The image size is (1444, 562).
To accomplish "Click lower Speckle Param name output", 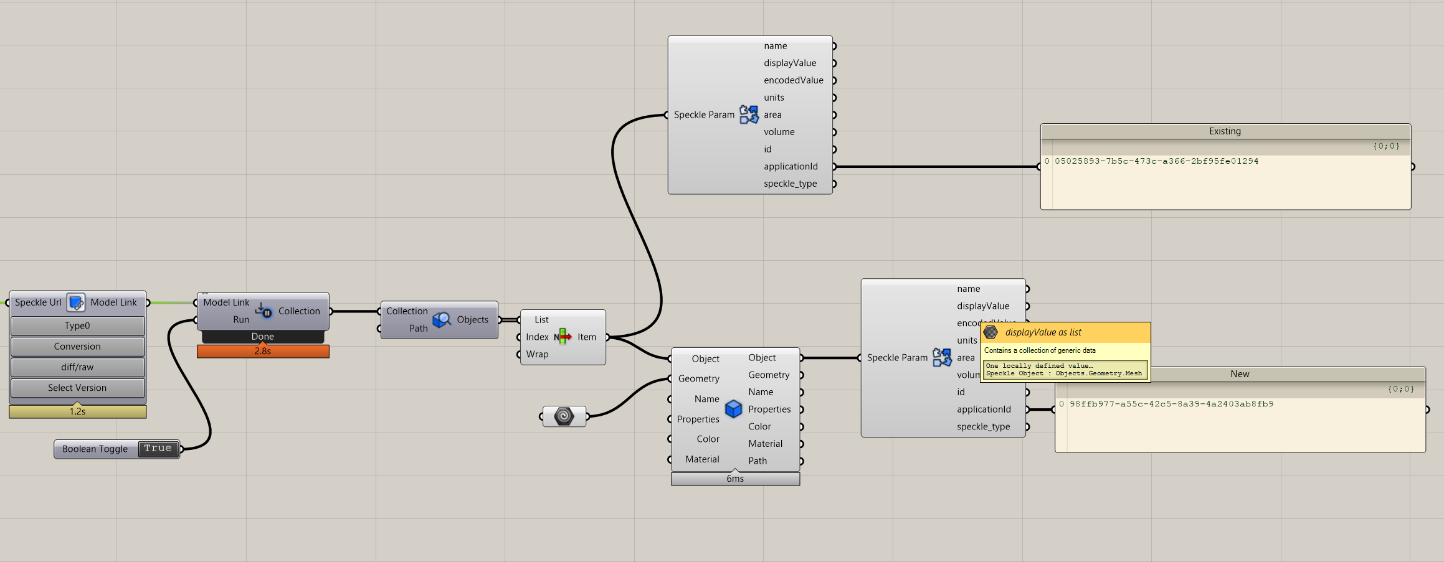I will (x=969, y=289).
